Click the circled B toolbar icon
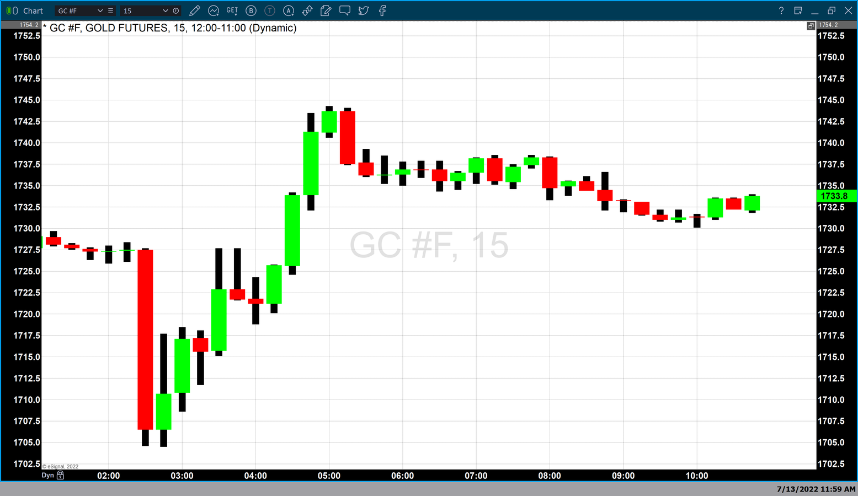This screenshot has width=858, height=496. pos(251,10)
